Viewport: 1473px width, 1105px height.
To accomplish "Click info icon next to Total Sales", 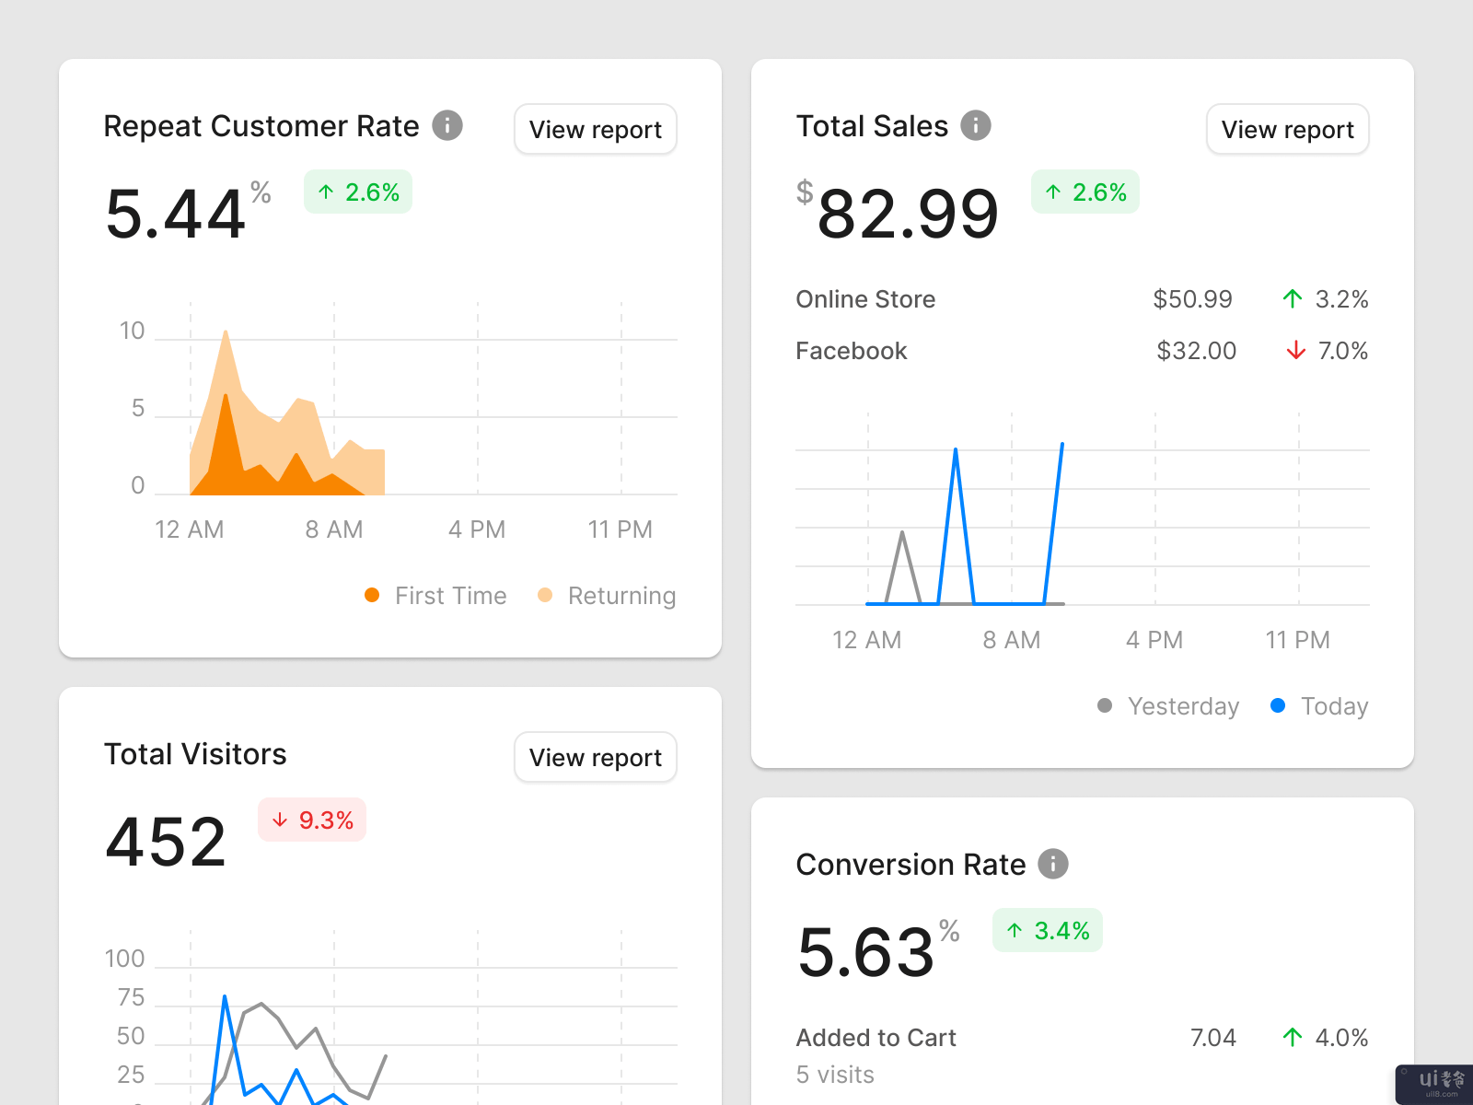I will (x=976, y=125).
